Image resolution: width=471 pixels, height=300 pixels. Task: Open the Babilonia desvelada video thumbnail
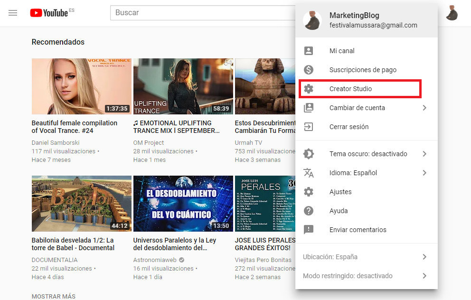(x=81, y=203)
